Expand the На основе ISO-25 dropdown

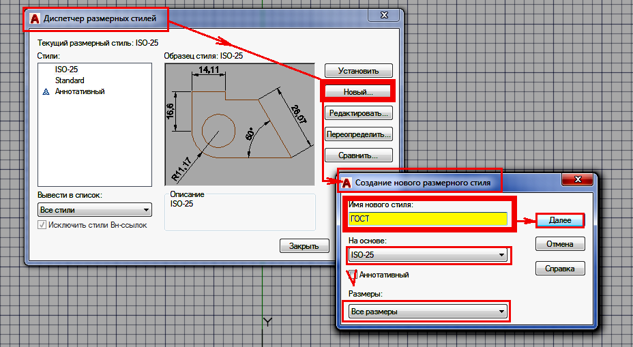(x=428, y=256)
